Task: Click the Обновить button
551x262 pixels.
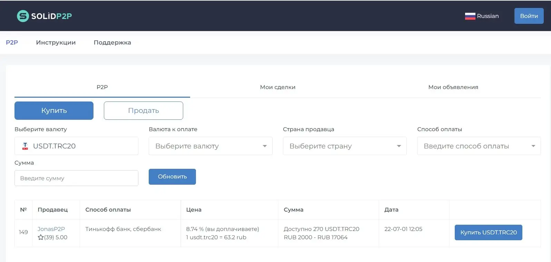Action: pos(172,177)
